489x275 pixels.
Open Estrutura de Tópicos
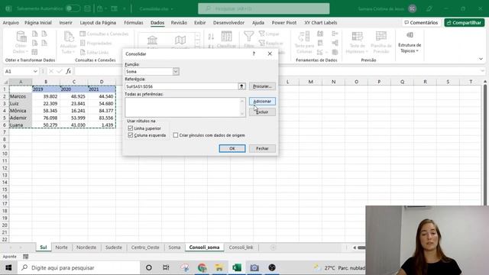[410, 42]
